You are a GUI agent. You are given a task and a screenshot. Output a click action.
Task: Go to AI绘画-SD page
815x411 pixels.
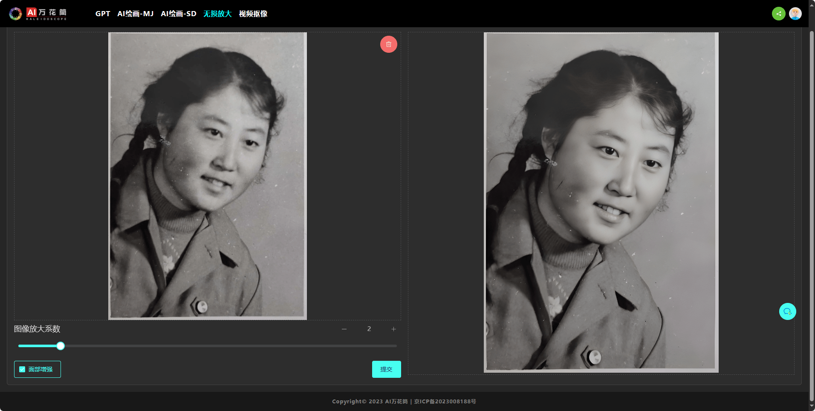178,14
